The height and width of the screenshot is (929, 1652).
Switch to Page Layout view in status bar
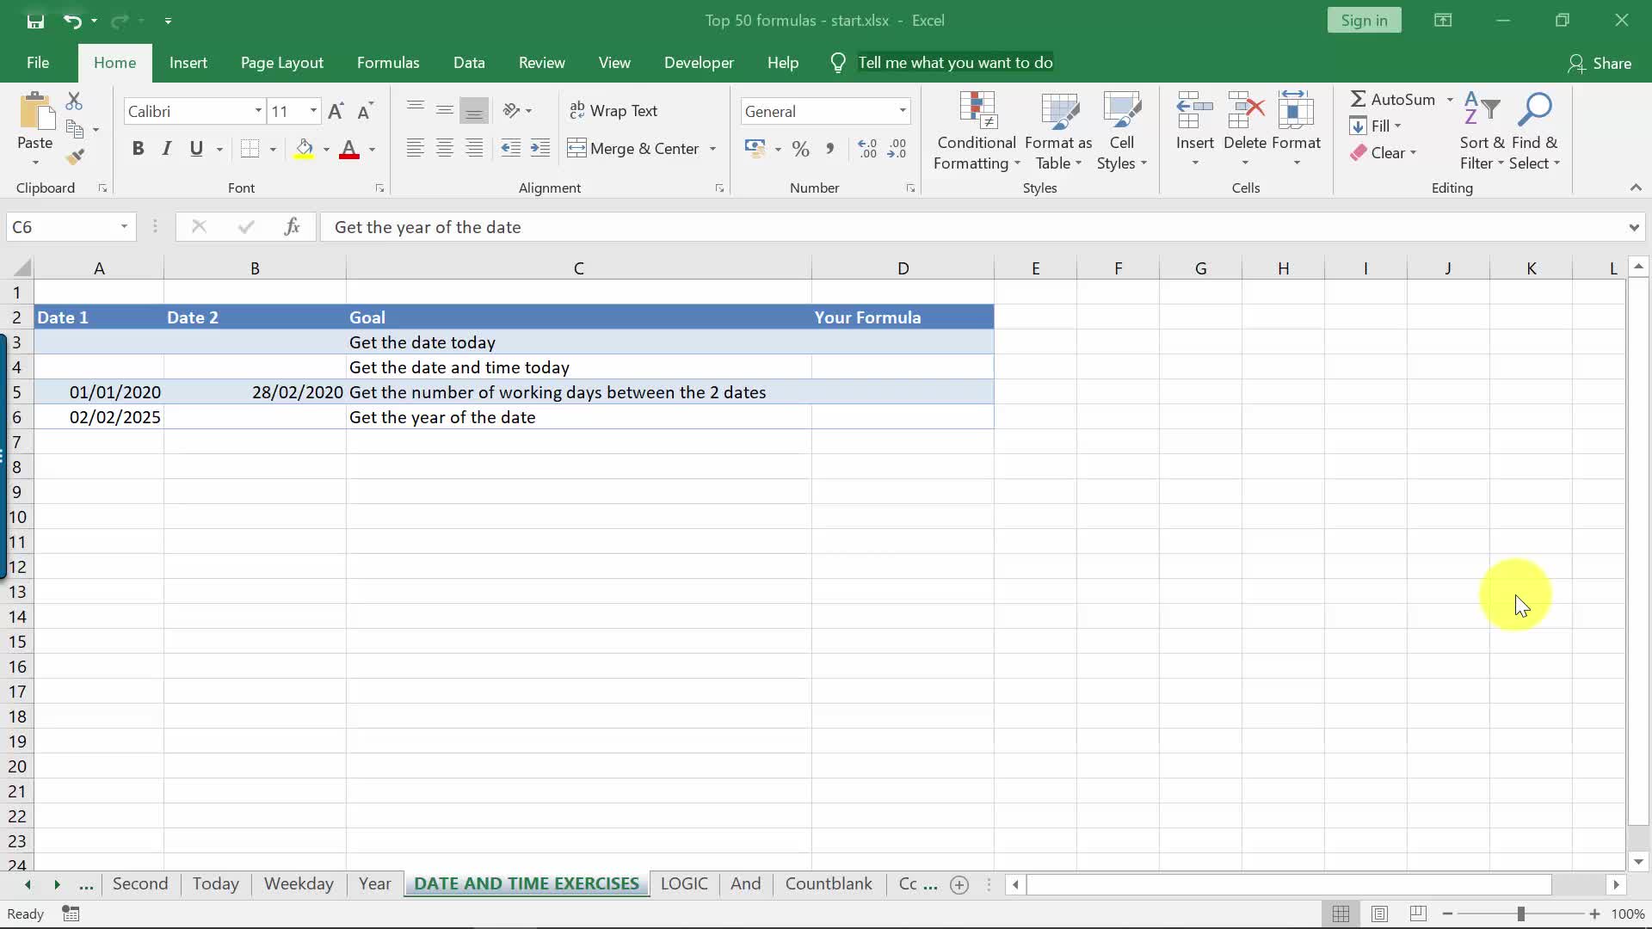click(x=1379, y=914)
